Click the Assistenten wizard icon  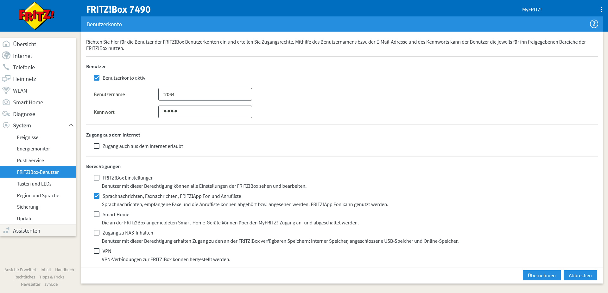[x=6, y=230]
